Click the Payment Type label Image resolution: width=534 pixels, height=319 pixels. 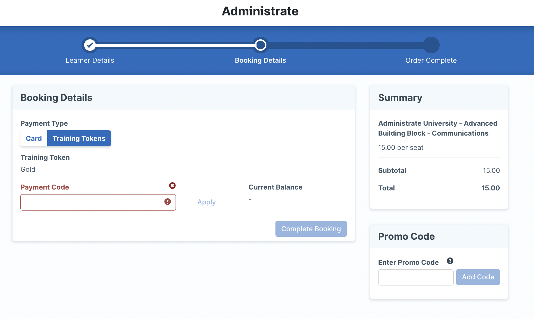(44, 123)
